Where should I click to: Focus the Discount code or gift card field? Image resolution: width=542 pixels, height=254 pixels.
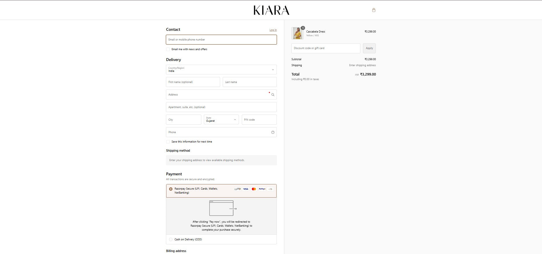326,48
